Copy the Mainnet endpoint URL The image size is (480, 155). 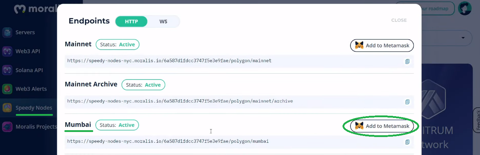407,61
